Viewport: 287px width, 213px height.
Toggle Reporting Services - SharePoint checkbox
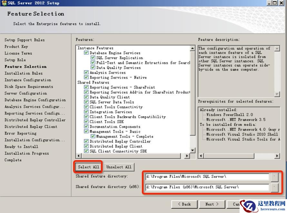86,87
